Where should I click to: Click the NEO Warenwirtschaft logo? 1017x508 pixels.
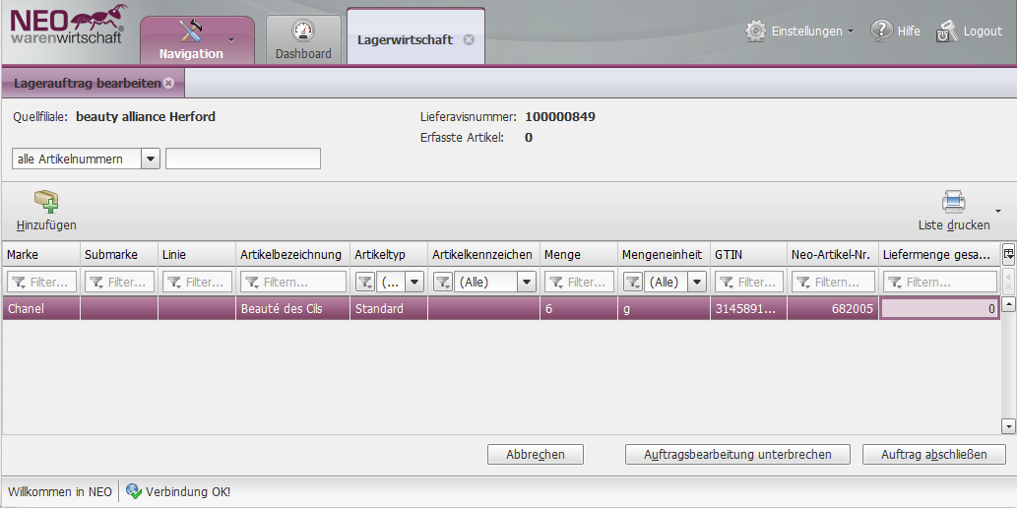pyautogui.click(x=67, y=25)
